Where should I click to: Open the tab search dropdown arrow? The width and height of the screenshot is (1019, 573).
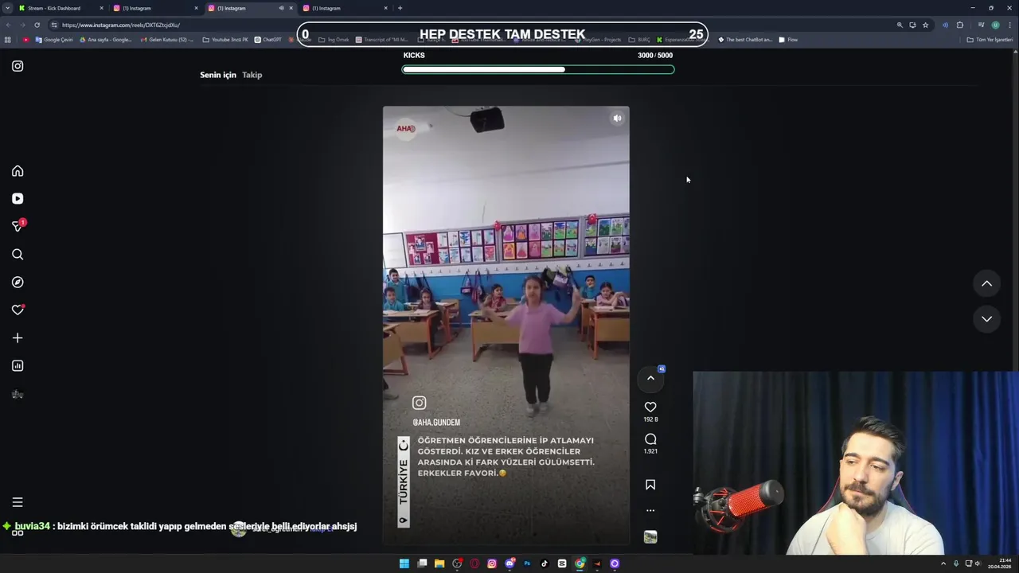point(7,8)
